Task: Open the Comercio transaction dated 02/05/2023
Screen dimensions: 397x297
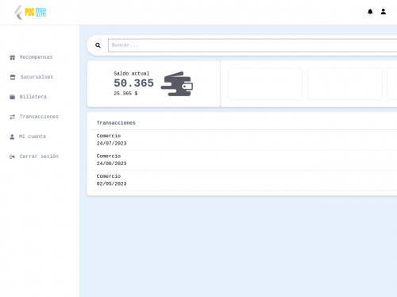Action: (x=245, y=180)
